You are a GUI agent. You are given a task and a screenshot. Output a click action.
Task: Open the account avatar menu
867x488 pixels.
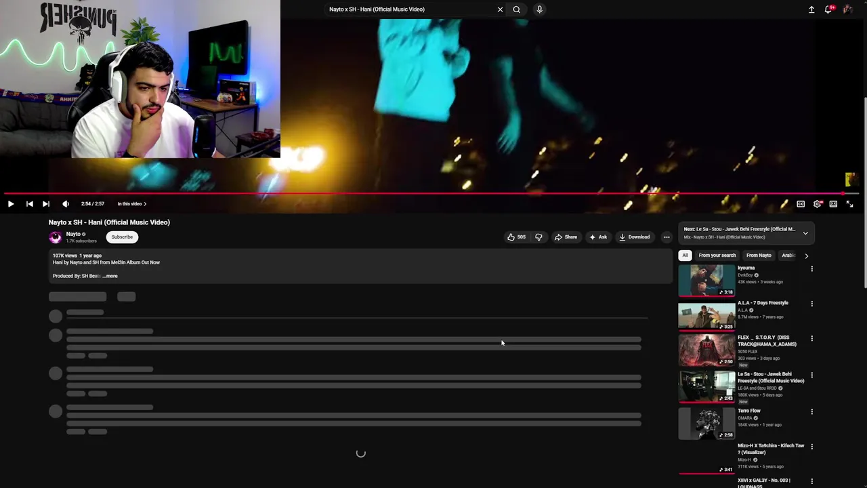(x=847, y=9)
